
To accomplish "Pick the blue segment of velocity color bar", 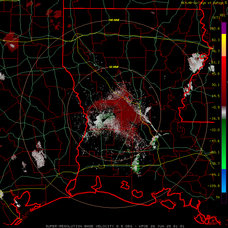I will click(224, 181).
